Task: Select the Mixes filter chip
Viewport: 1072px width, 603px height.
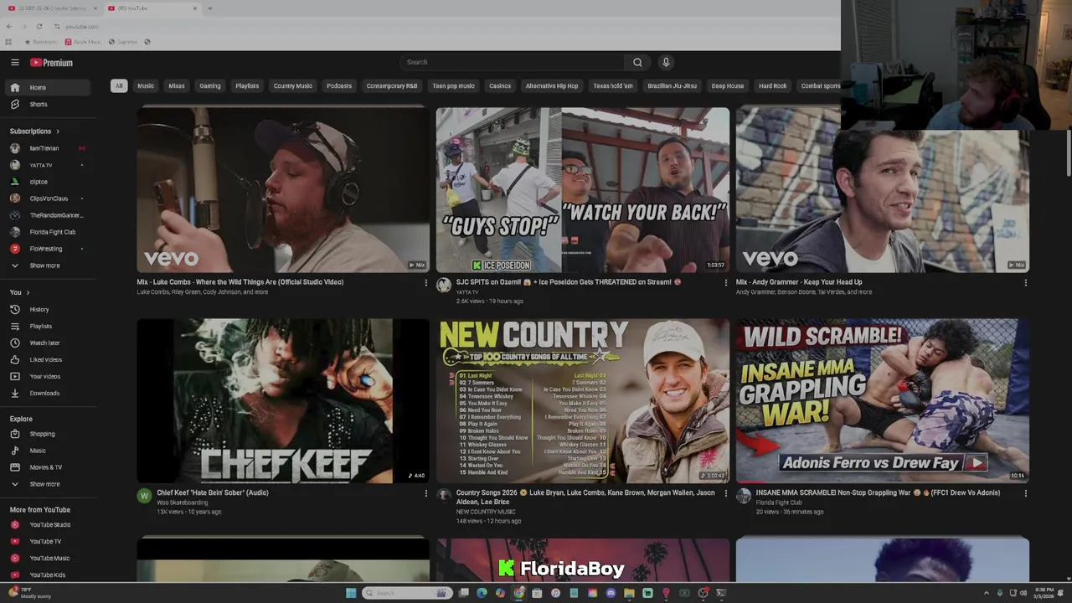Action: tap(177, 85)
